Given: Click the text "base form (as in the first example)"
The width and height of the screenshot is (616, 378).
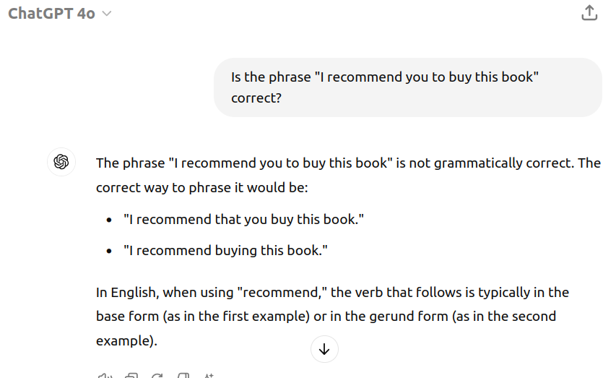Looking at the screenshot, I should point(203,317).
